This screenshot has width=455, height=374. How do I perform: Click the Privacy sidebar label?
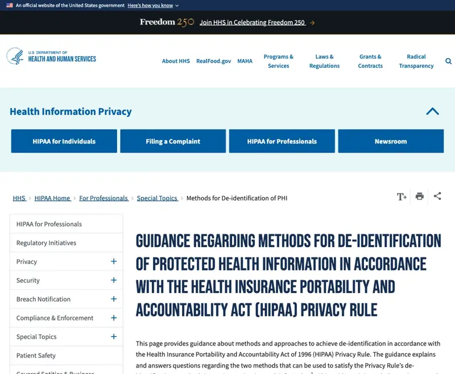point(27,262)
